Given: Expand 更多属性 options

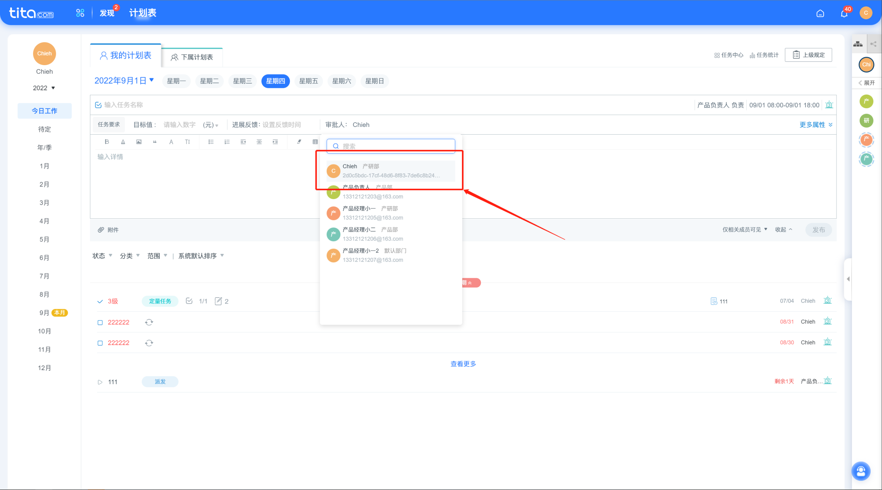Looking at the screenshot, I should coord(816,125).
